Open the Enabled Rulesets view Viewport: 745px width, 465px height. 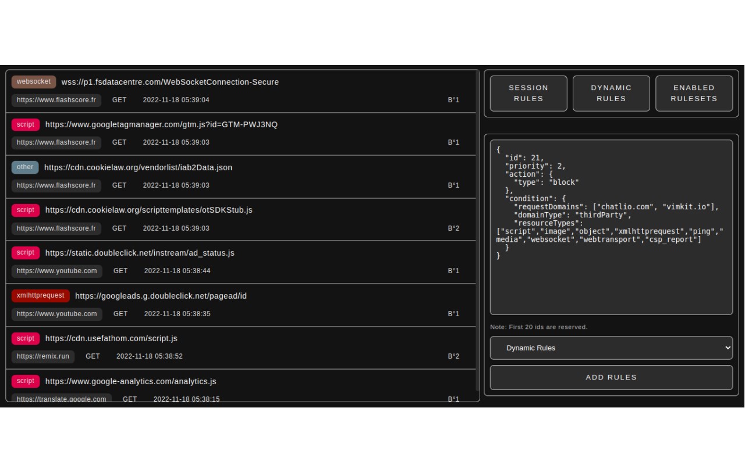[694, 93]
